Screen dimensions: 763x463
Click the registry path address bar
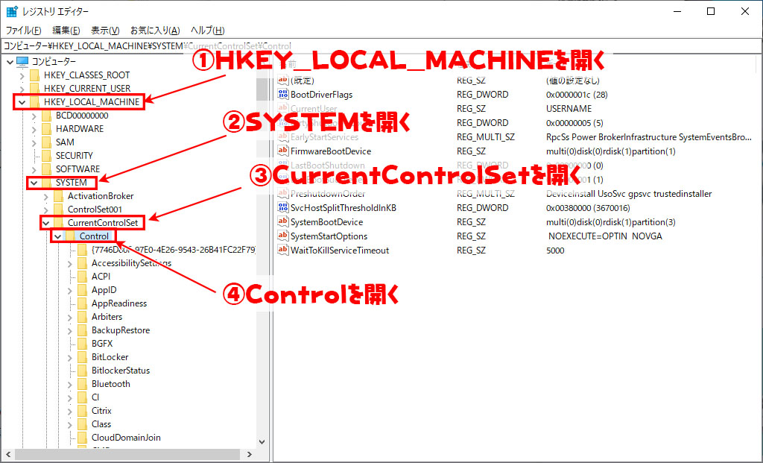(381, 45)
